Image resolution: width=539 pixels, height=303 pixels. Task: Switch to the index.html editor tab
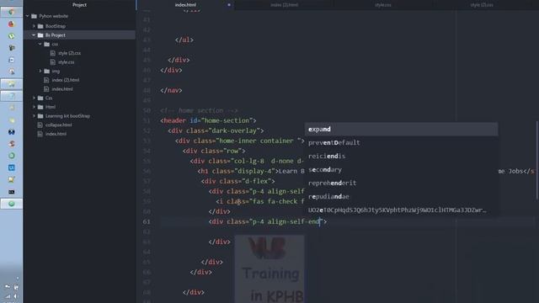point(185,5)
